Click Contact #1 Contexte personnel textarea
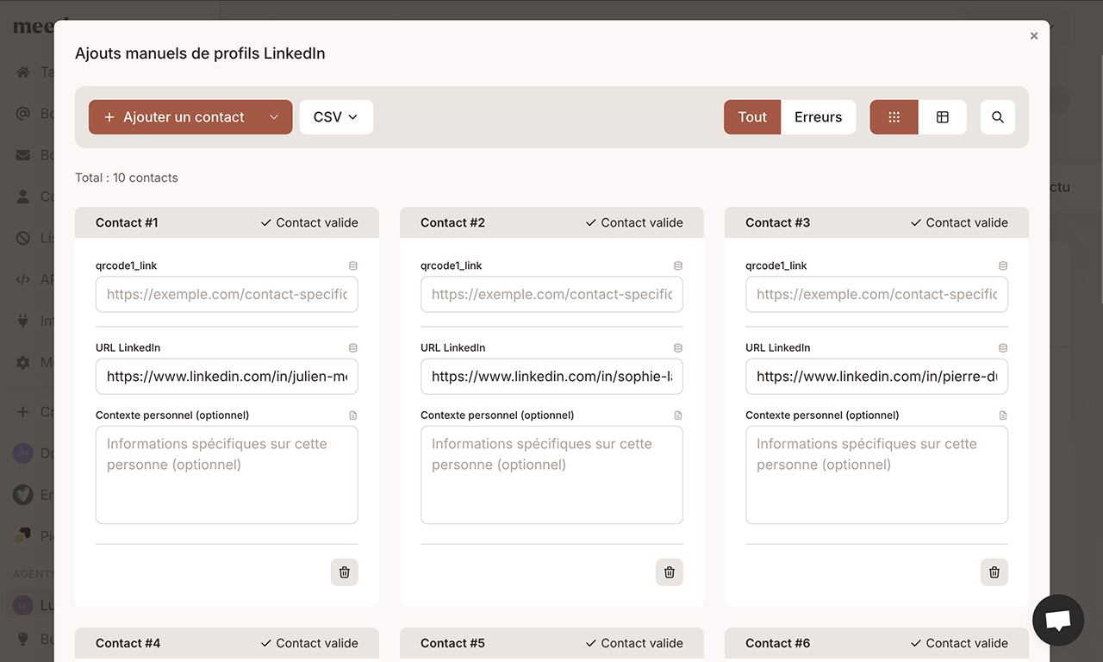 click(x=227, y=475)
